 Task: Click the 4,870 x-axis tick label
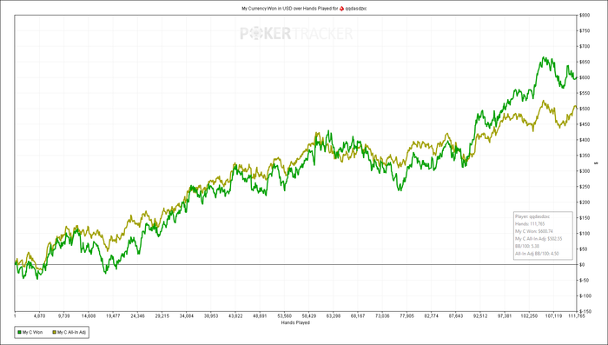(40, 316)
